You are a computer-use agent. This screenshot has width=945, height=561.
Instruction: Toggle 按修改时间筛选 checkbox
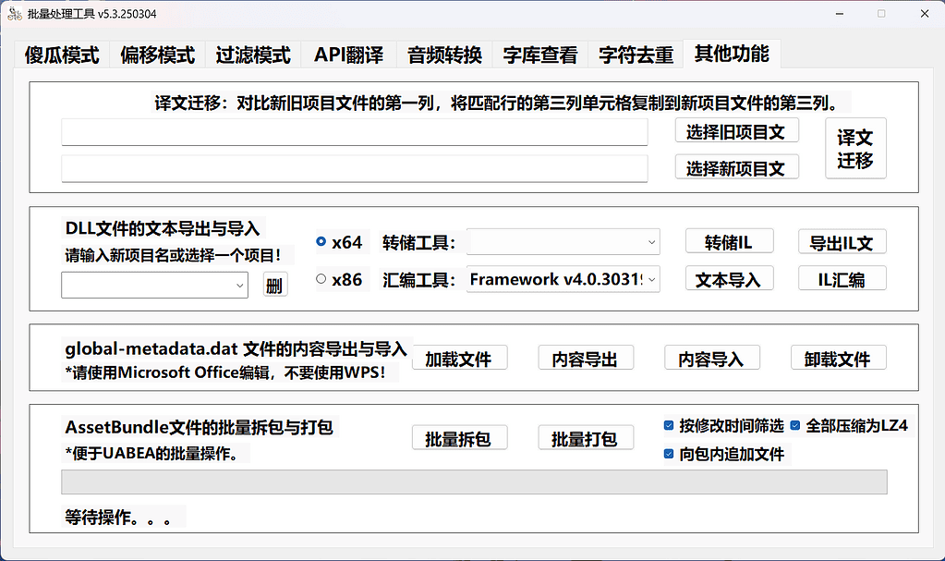point(669,426)
